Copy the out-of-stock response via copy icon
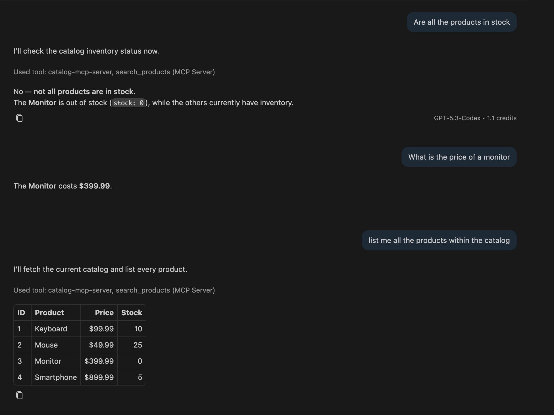The image size is (554, 415). point(19,118)
